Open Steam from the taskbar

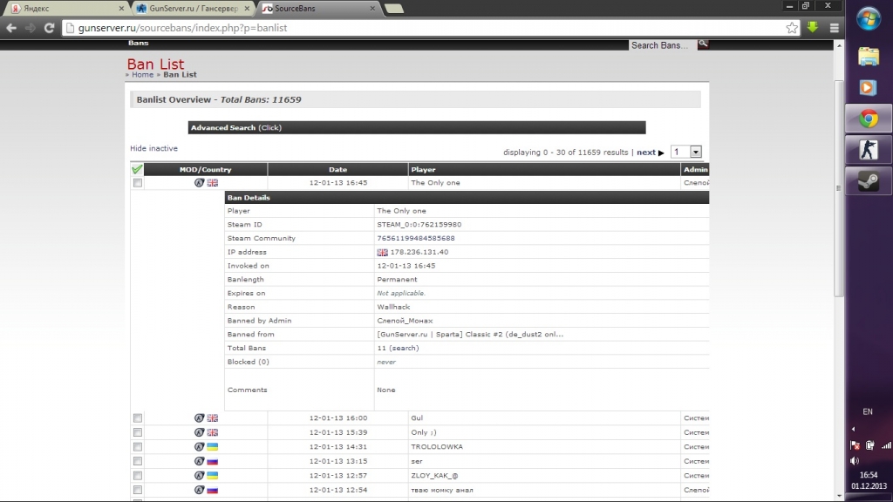pos(869,181)
